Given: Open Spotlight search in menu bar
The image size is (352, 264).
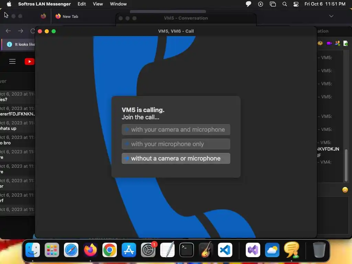Looking at the screenshot, I should point(284,4).
